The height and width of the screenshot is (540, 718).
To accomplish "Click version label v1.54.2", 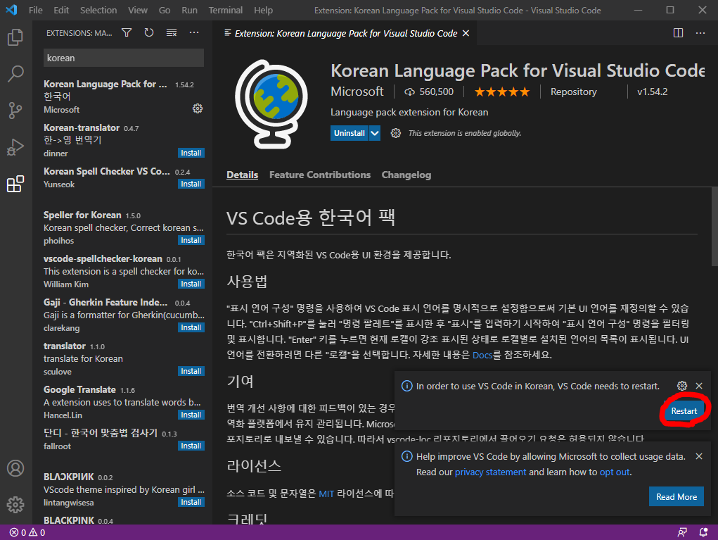I will [652, 92].
